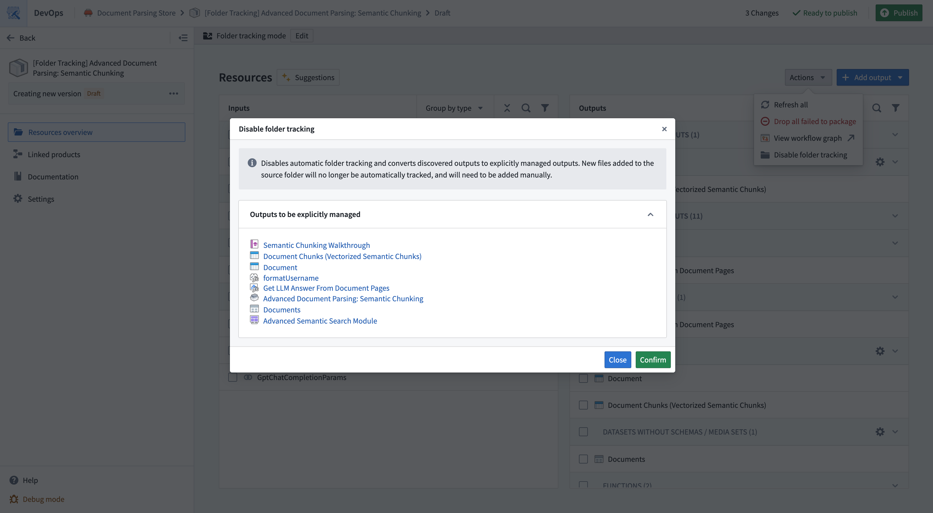The image size is (933, 513).
Task: Select checkbox for Document Chunks output row
Action: tap(583, 405)
